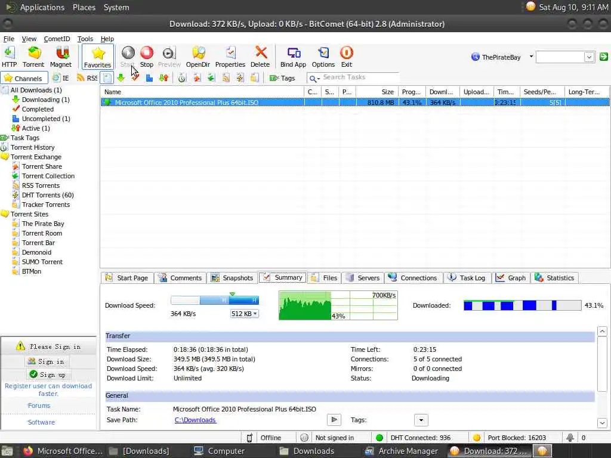611x458 pixels.
Task: Open Tags filter
Action: (x=282, y=78)
